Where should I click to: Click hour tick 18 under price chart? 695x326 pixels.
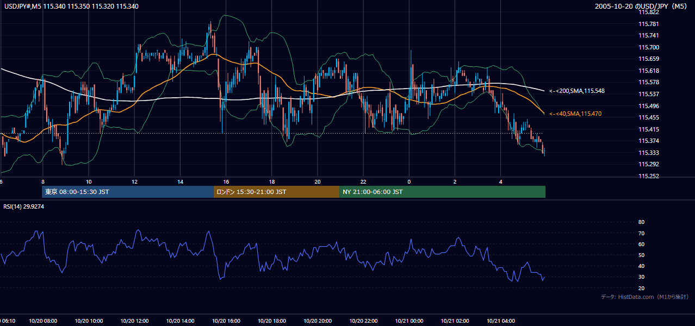point(271,182)
